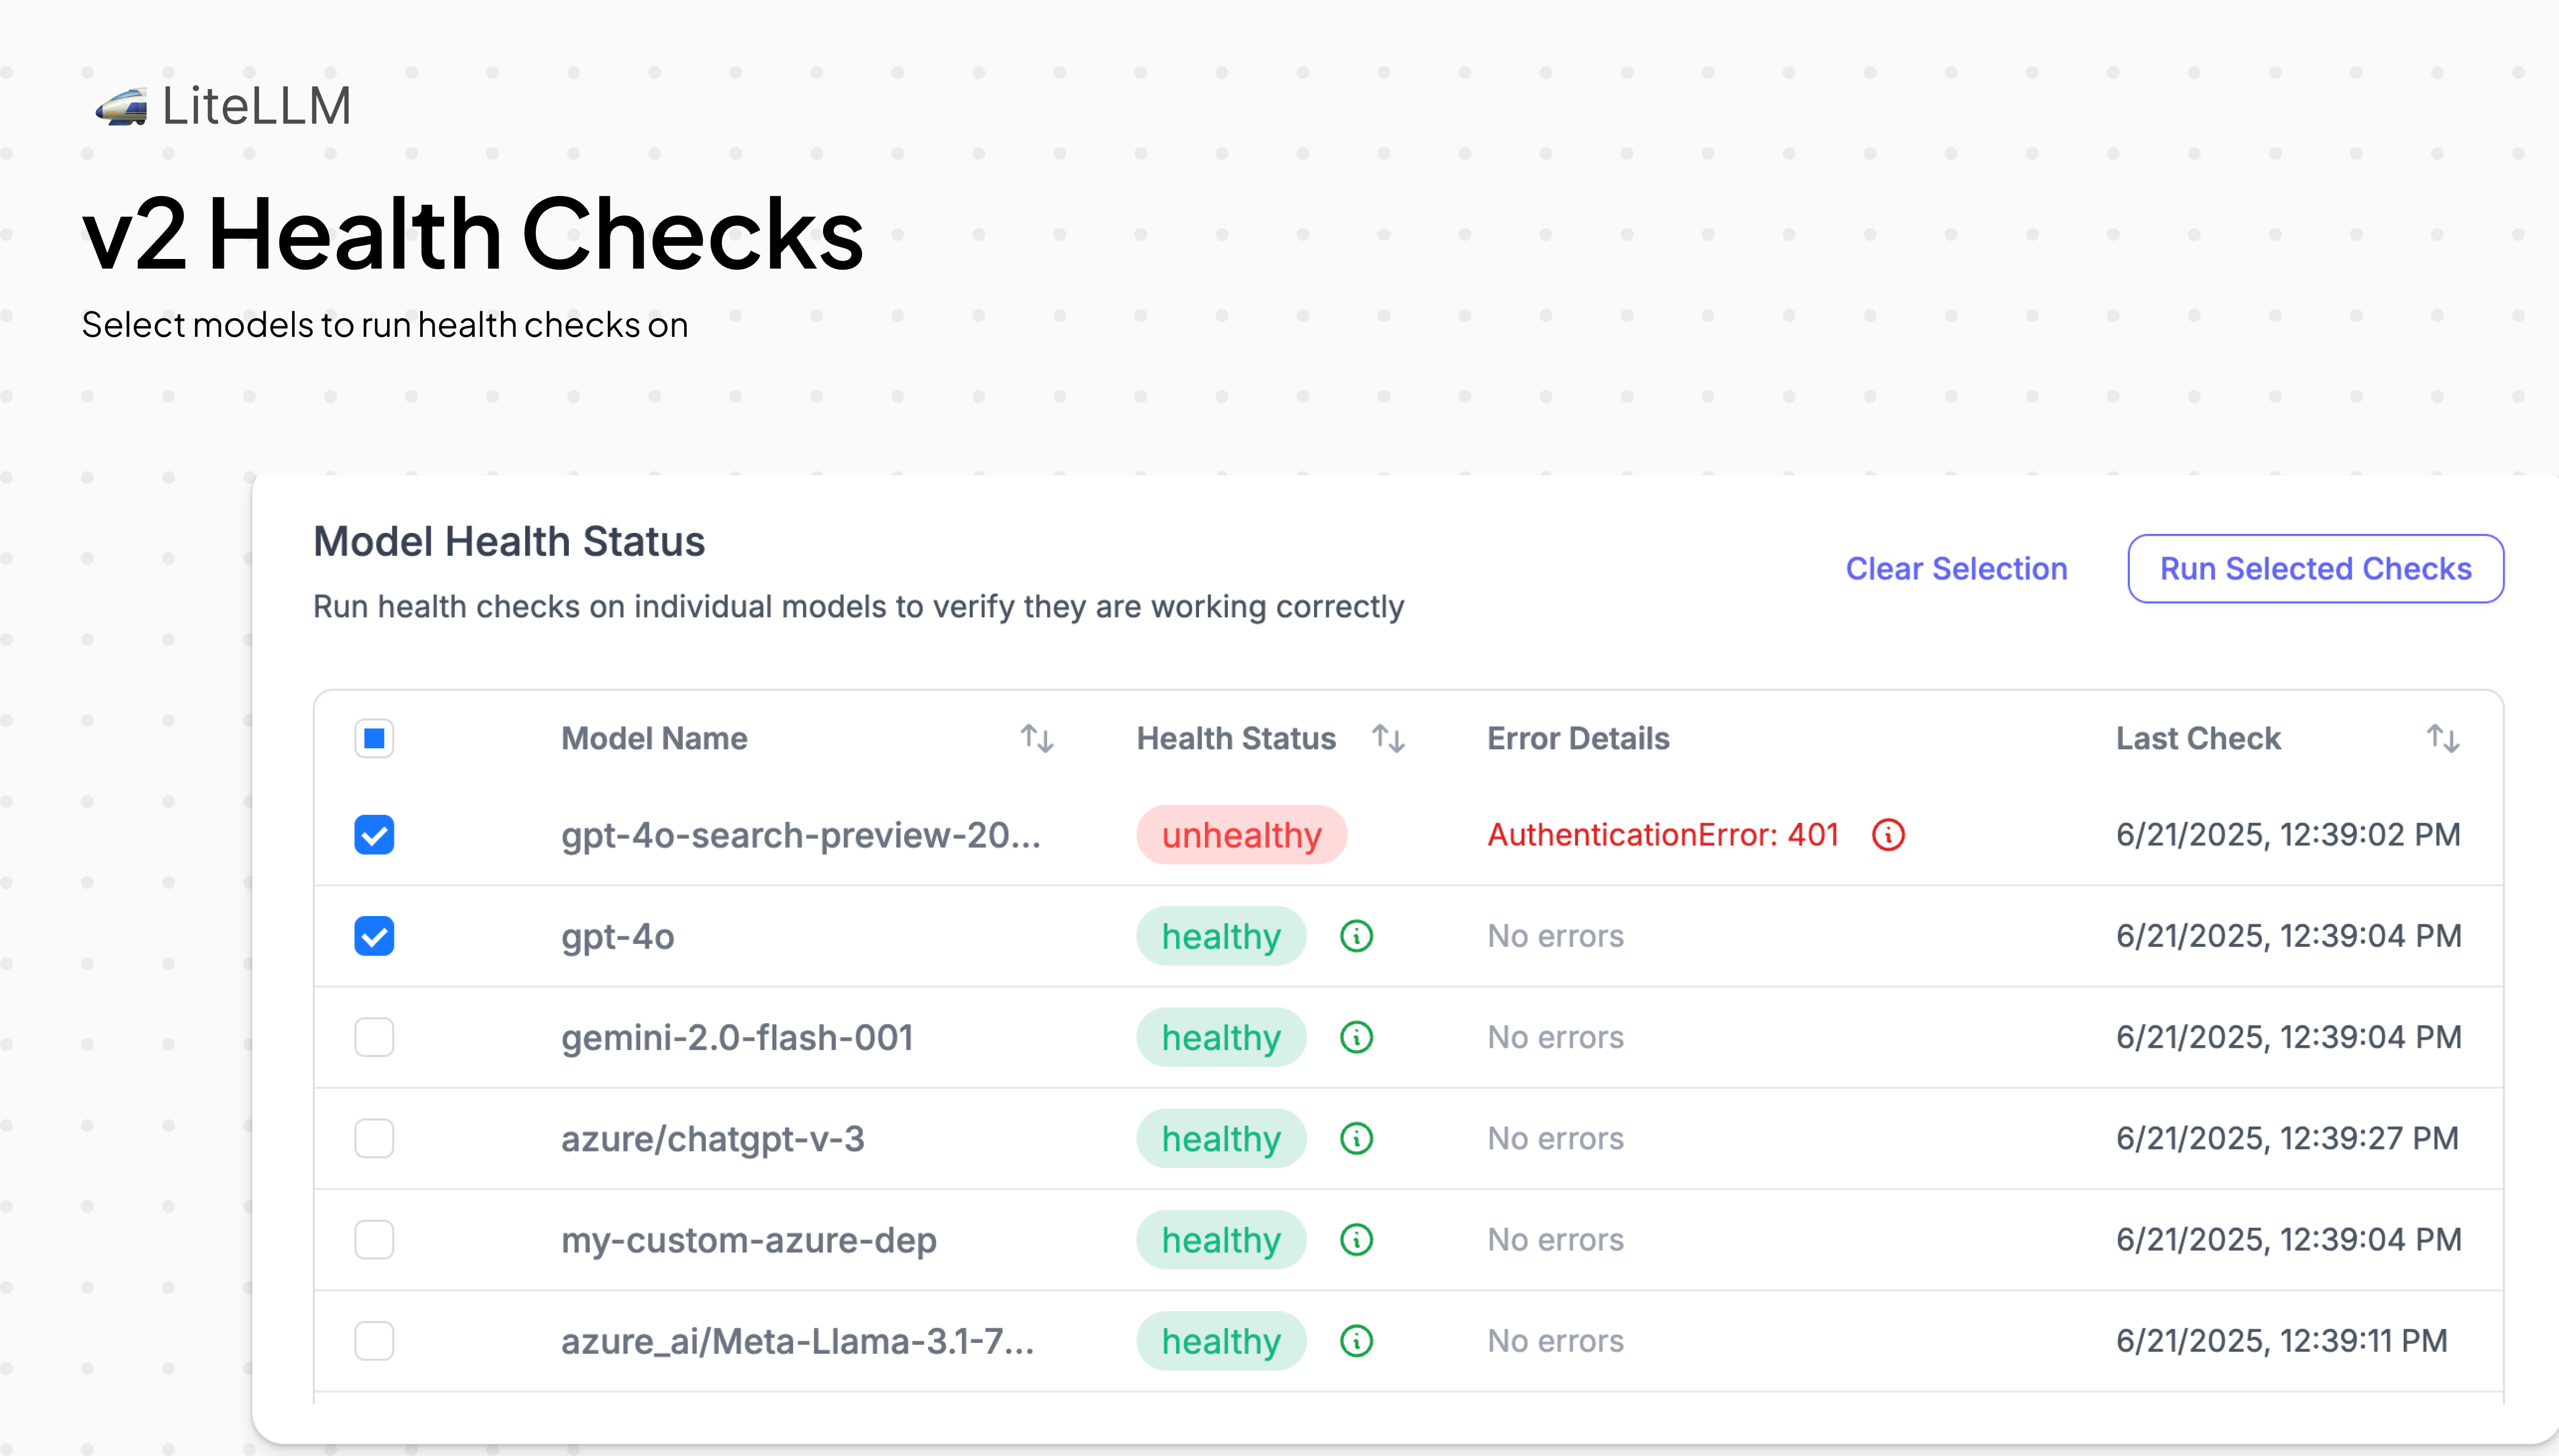
Task: Click the LiteLLM train logo icon
Action: [122, 106]
